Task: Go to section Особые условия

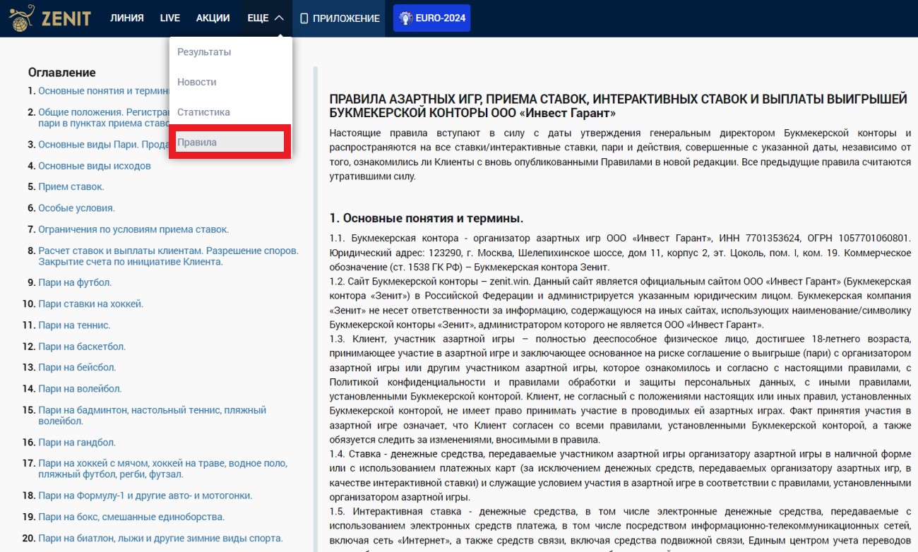Action: point(76,208)
